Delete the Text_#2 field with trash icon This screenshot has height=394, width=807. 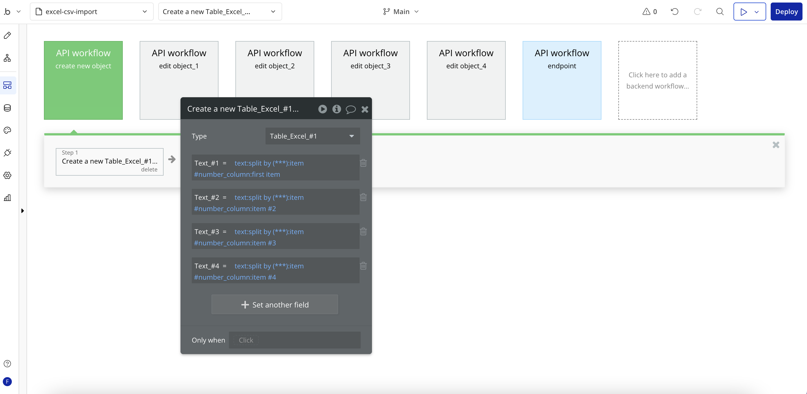point(363,197)
